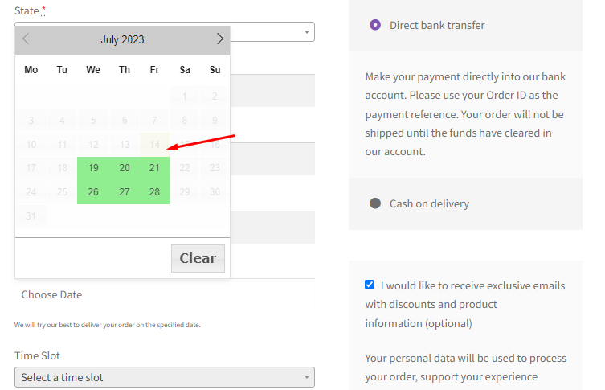This screenshot has width=605, height=390.
Task: Click the Direct bank transfer label
Action: point(437,25)
